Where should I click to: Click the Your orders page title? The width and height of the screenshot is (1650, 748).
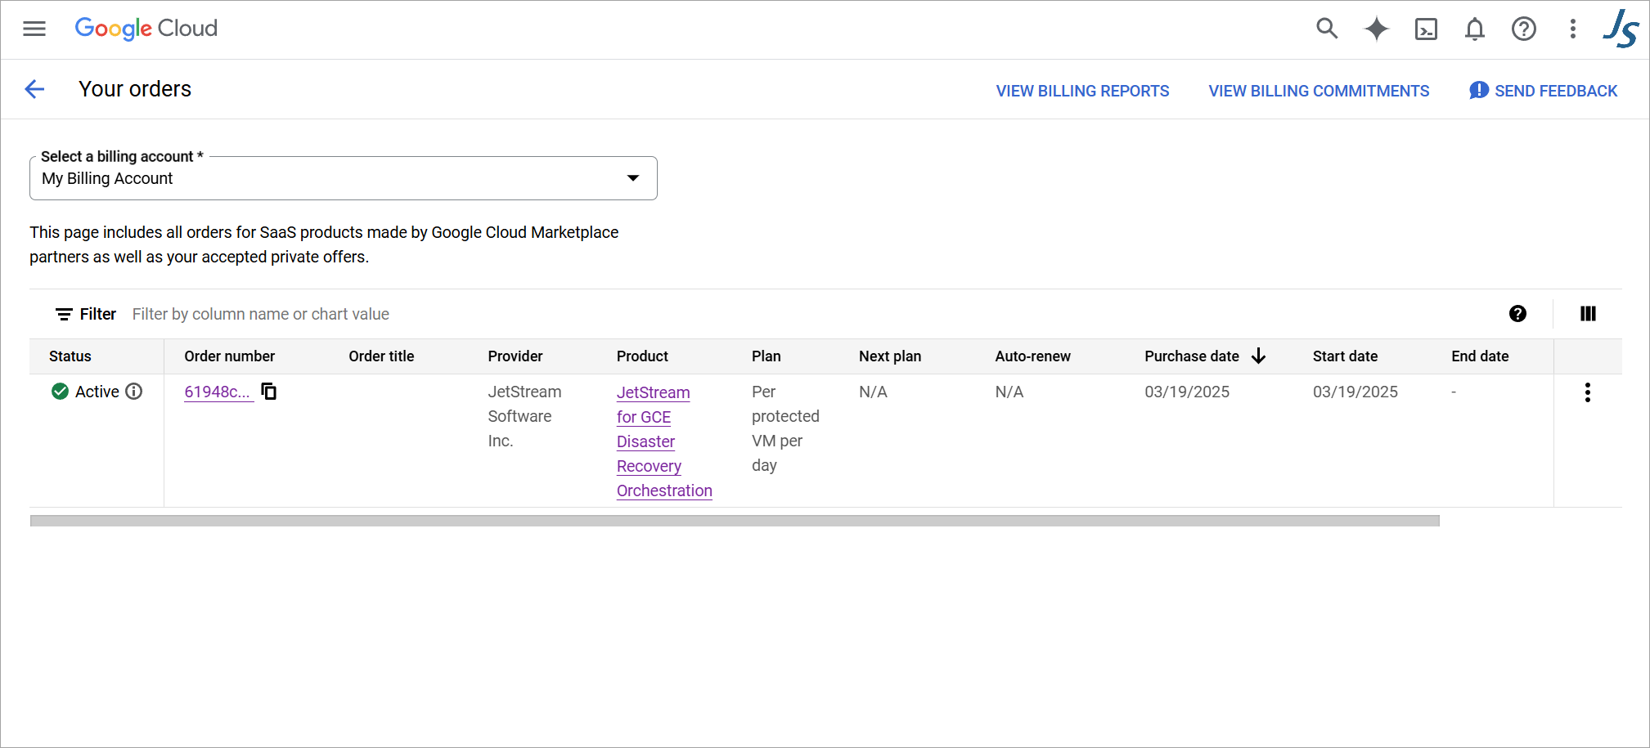pyautogui.click(x=135, y=89)
